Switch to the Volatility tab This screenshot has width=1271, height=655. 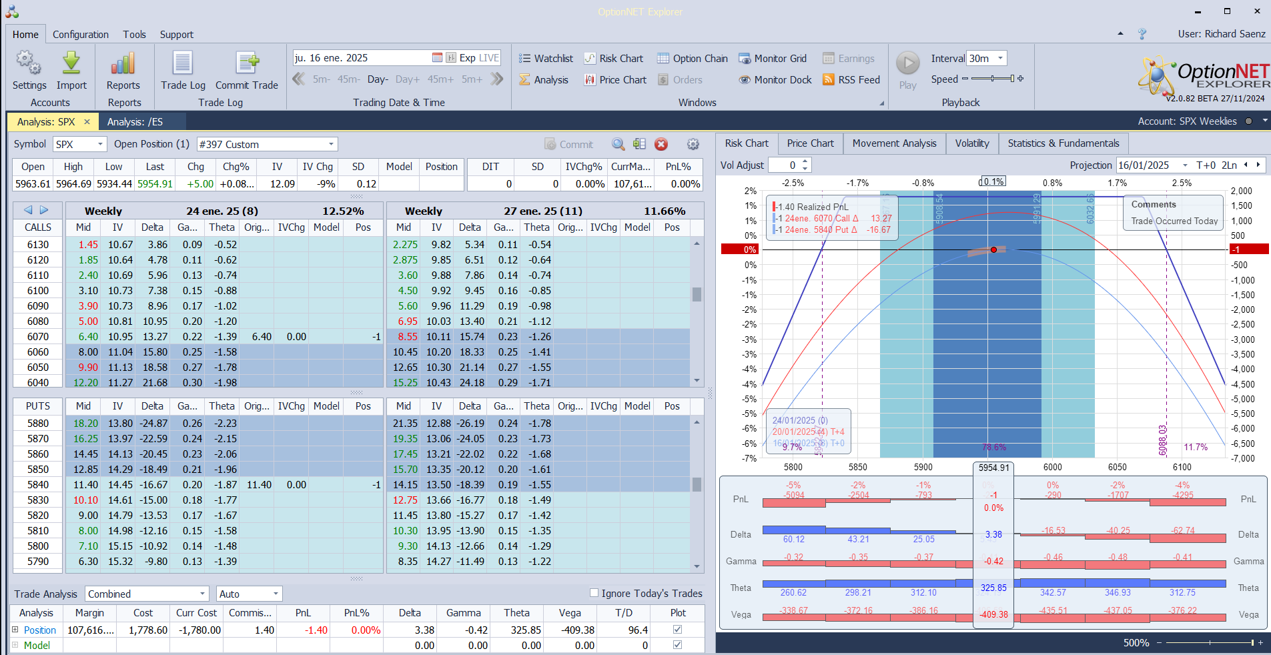[971, 143]
